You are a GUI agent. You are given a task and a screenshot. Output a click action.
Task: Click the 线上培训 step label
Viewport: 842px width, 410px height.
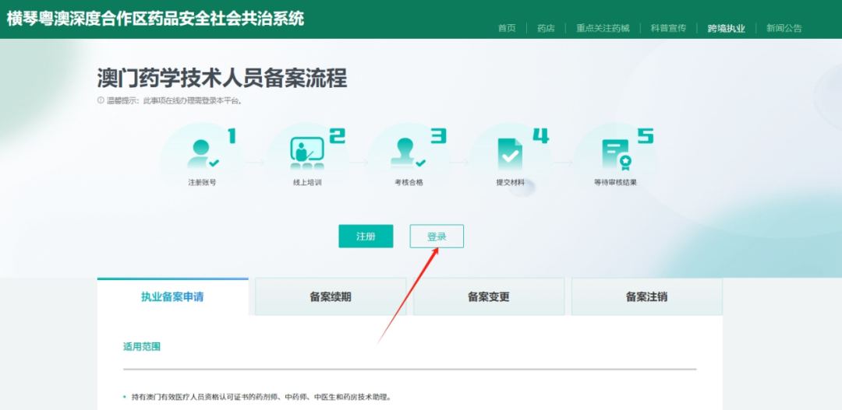tap(307, 182)
